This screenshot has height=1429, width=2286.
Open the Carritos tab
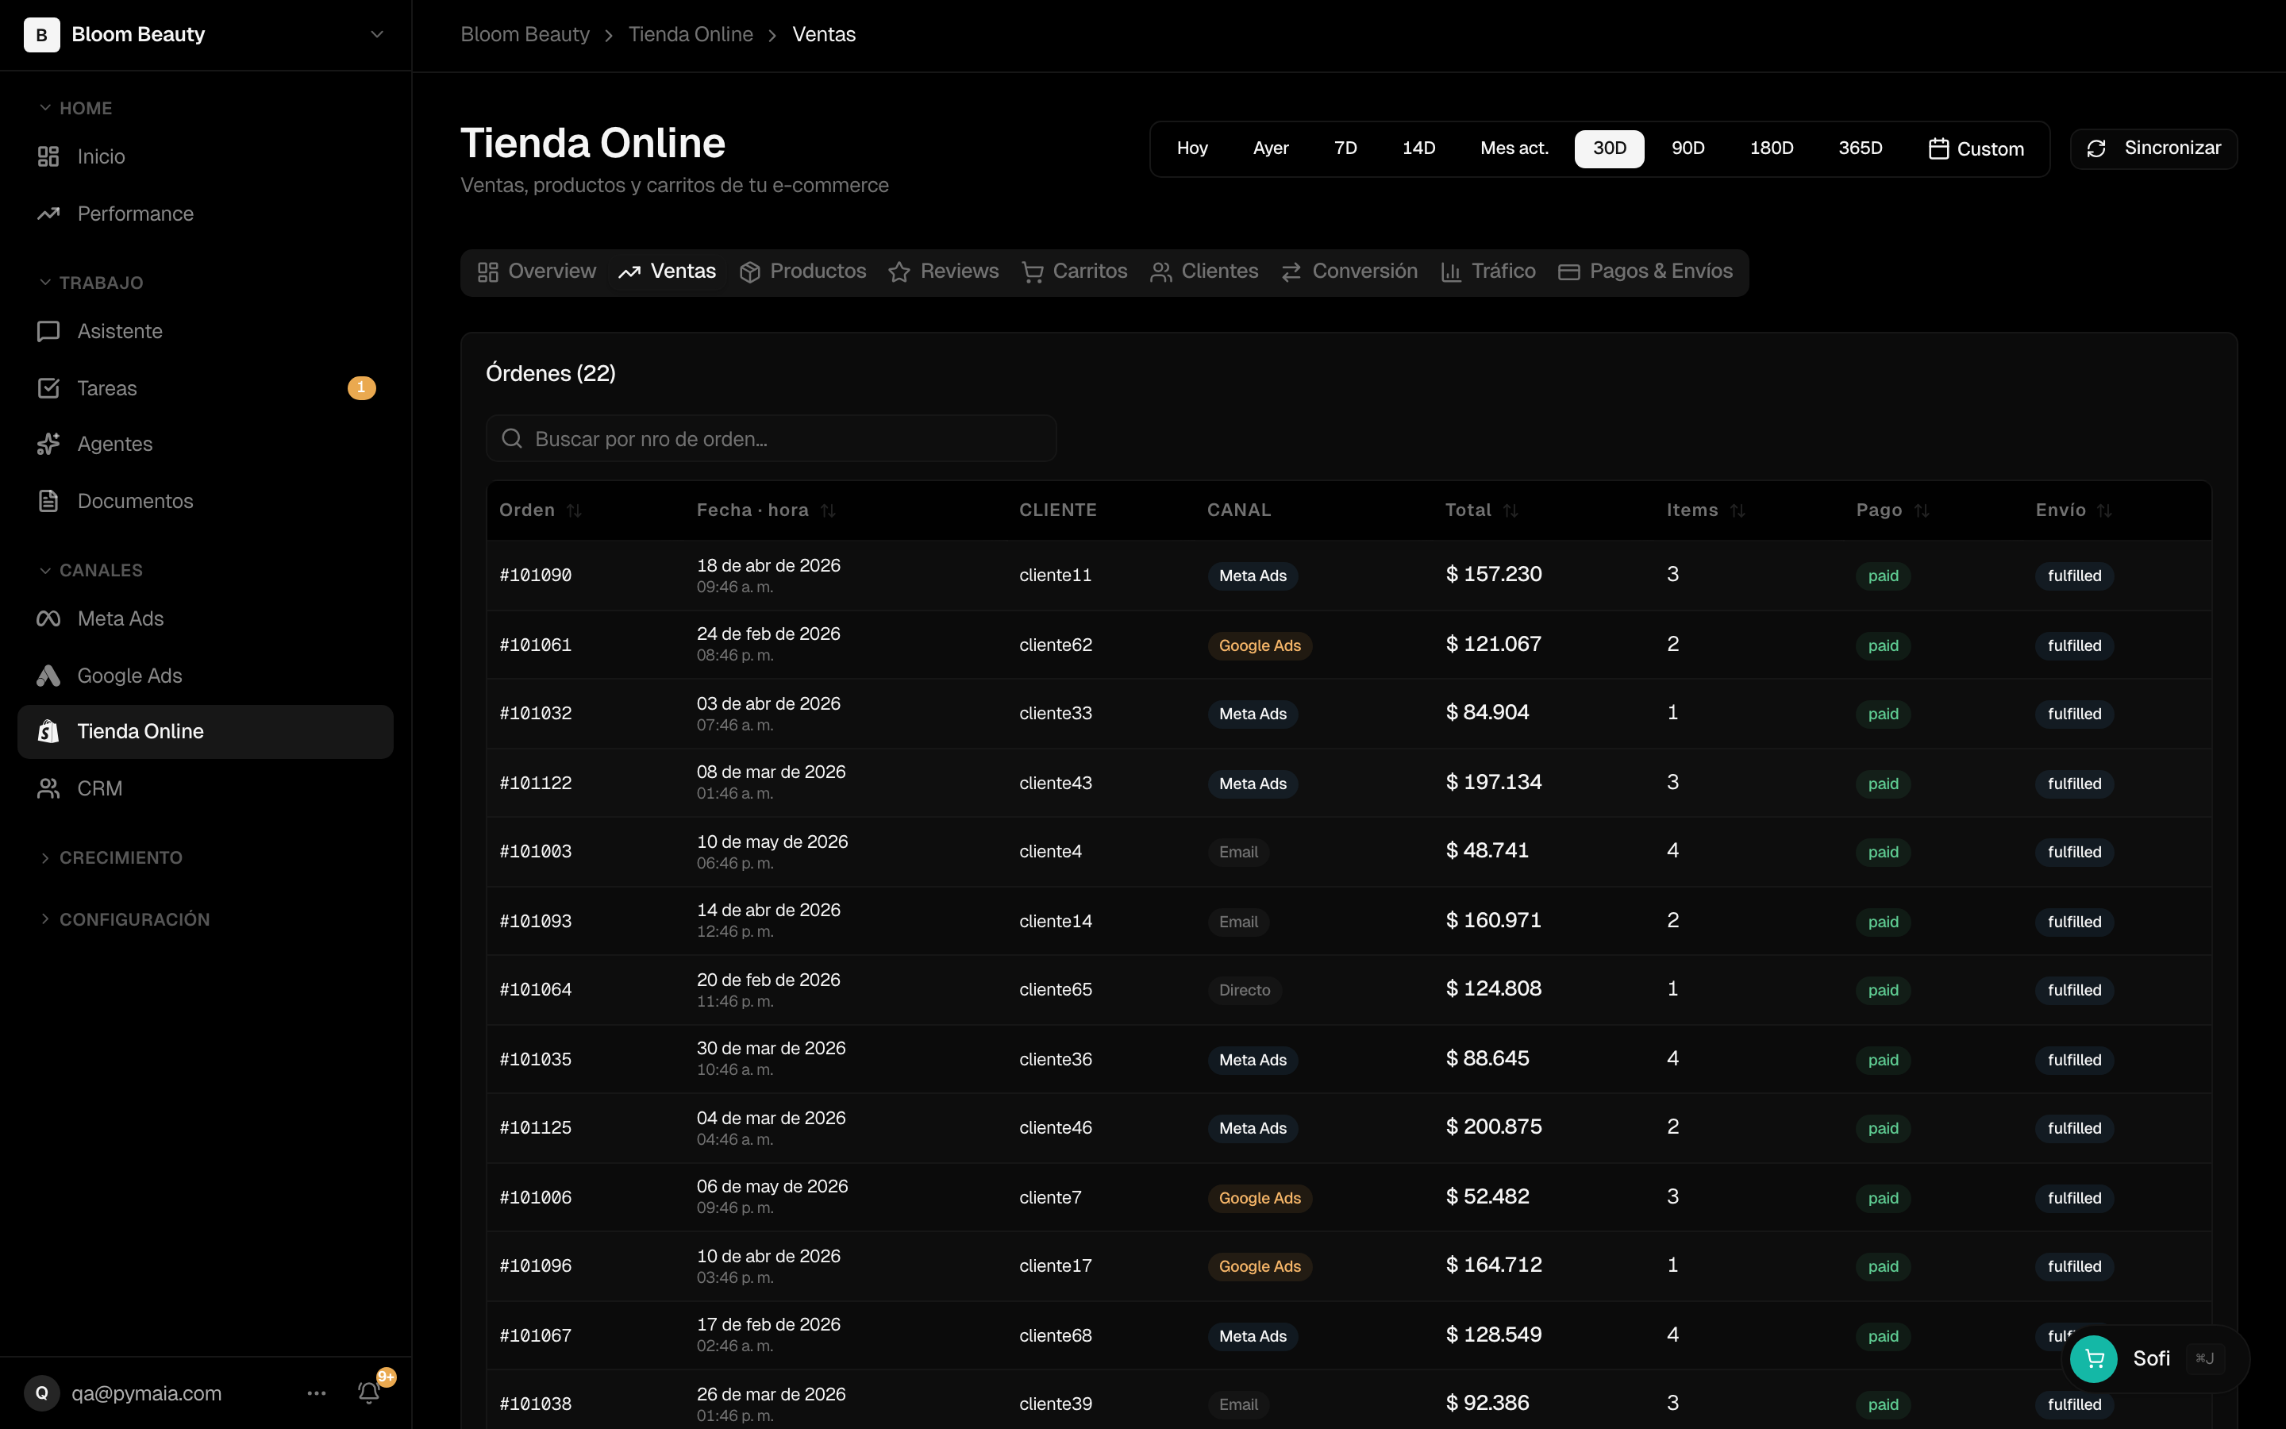[1075, 272]
